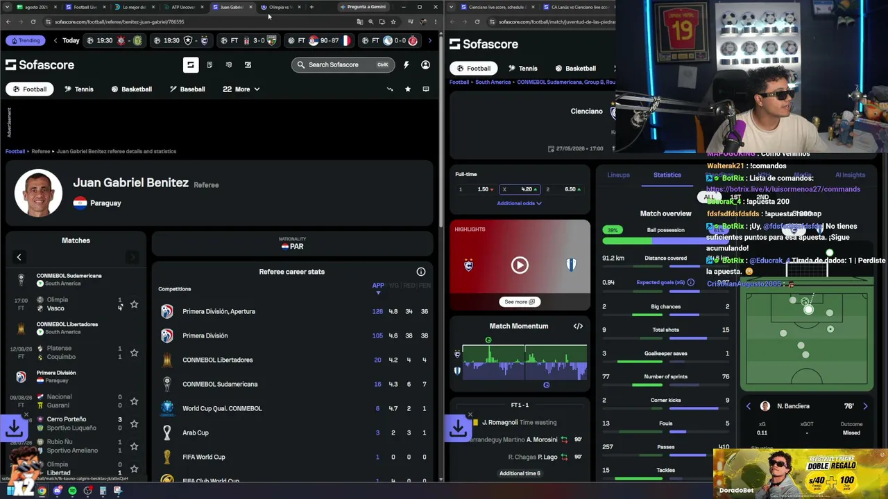Go to previous matches with the left arrow
The width and height of the screenshot is (888, 499).
19,257
